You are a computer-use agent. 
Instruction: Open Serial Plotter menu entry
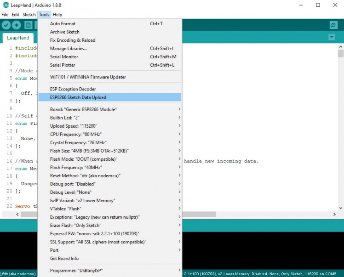tap(110, 65)
